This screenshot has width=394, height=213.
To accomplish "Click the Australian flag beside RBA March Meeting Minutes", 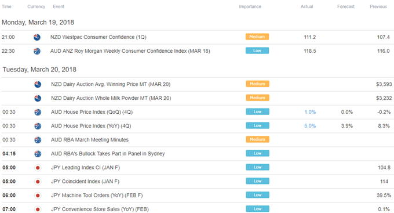I will point(38,140).
